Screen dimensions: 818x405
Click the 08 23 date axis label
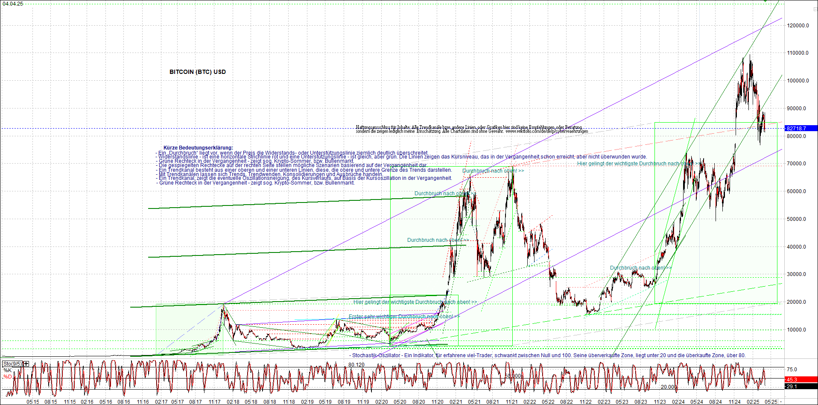(x=640, y=402)
